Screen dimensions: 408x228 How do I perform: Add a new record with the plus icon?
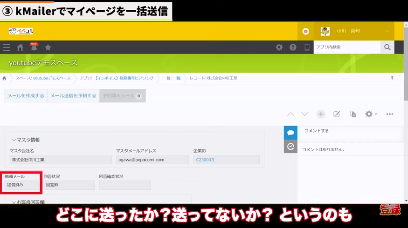321,114
